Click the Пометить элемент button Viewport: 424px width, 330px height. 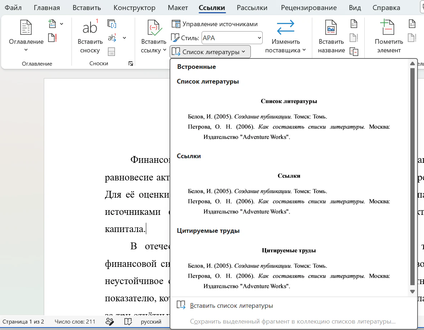(x=389, y=36)
